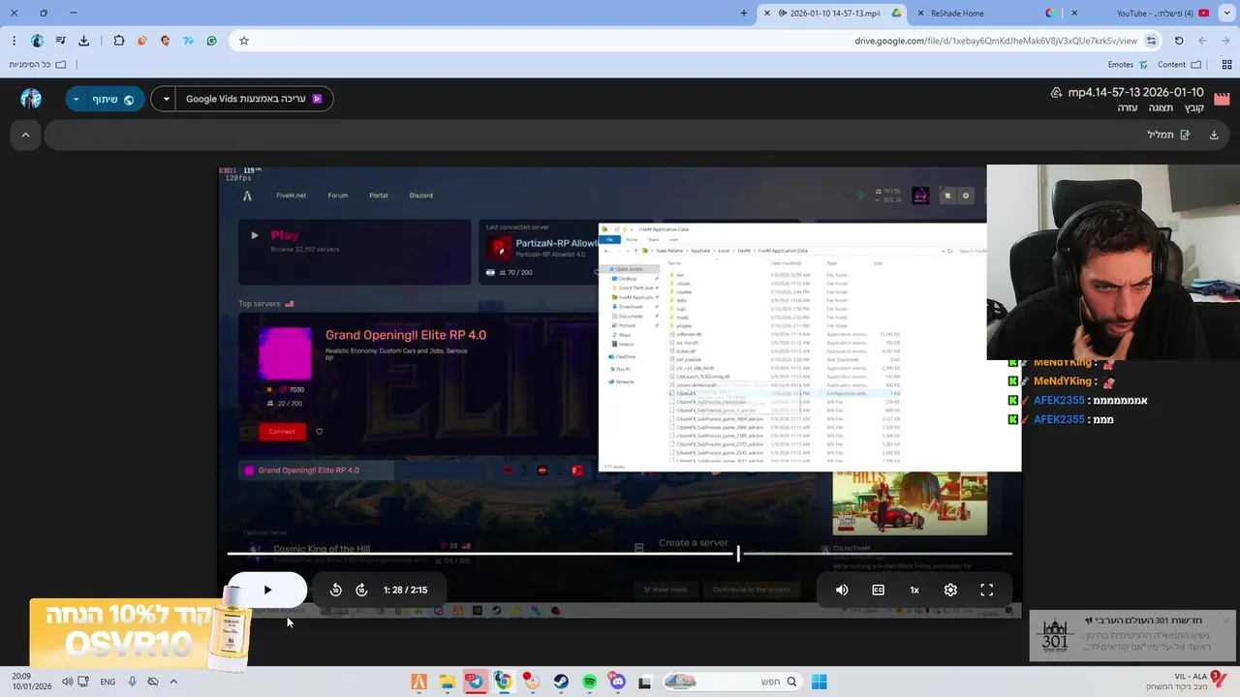
Task: Open Discord from the taskbar
Action: (x=617, y=682)
